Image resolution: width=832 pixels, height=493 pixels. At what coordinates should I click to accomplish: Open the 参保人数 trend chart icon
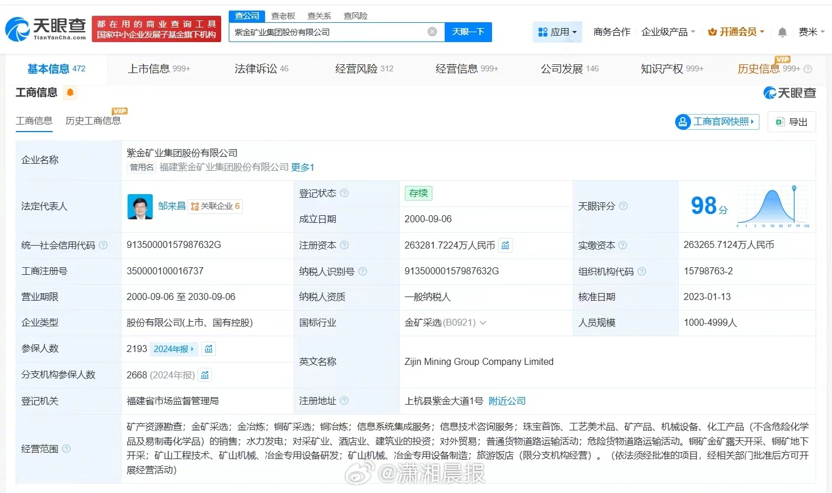click(x=209, y=349)
